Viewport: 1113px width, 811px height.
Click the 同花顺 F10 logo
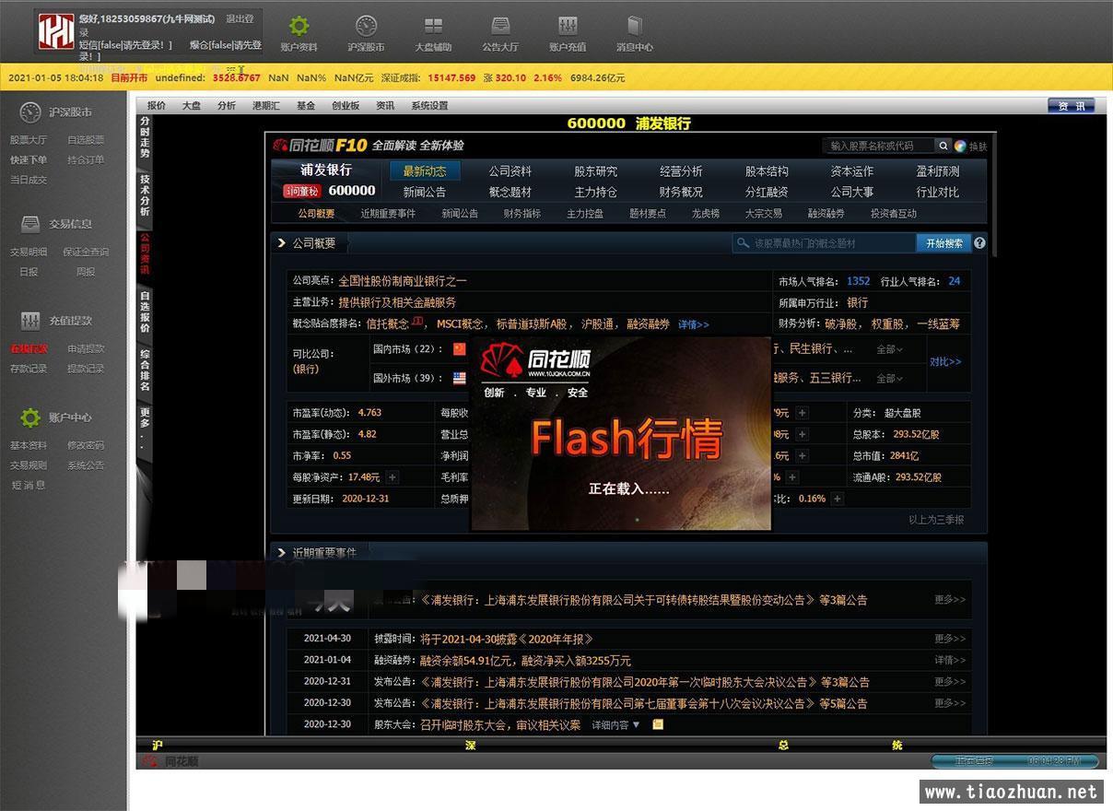[320, 146]
